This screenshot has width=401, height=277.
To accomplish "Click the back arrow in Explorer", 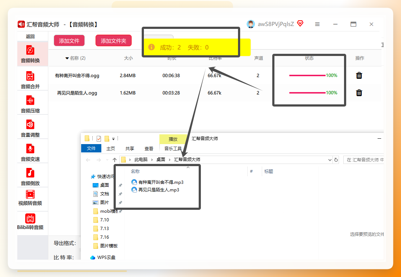I will (88, 160).
